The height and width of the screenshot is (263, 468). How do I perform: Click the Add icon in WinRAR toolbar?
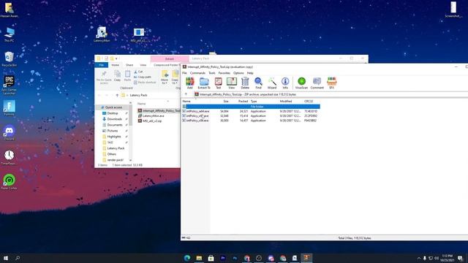(x=190, y=83)
